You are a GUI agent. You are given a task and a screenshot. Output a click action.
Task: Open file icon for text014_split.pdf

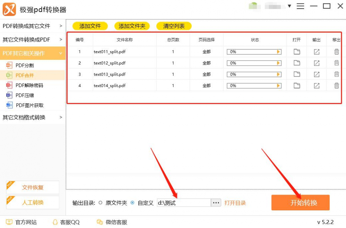coord(297,85)
